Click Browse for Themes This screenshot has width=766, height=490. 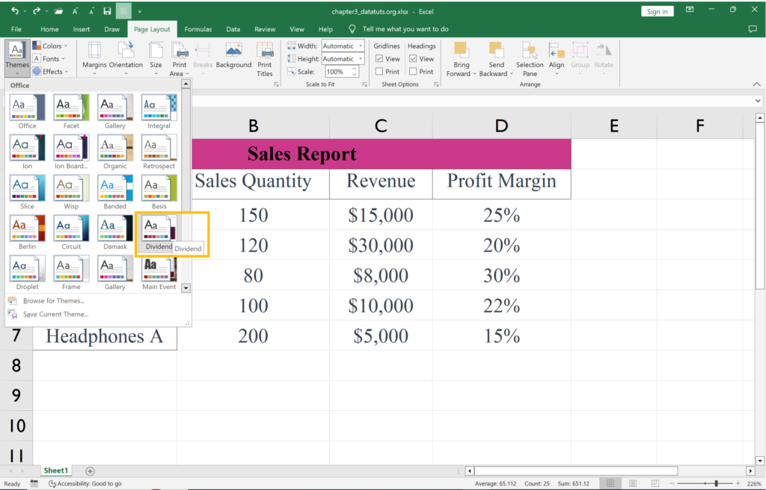coord(53,301)
